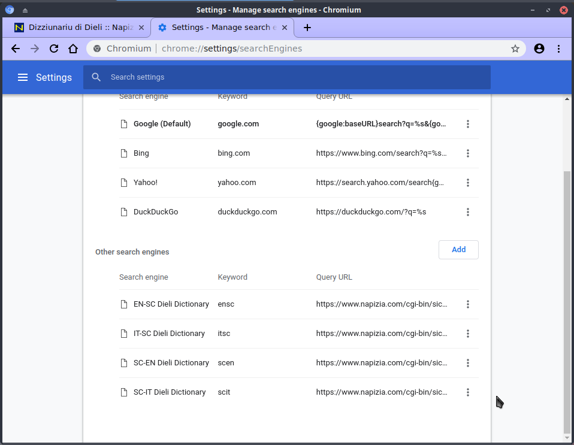Viewport: 574px width, 445px height.
Task: Focus the Search settings field
Action: [x=286, y=77]
